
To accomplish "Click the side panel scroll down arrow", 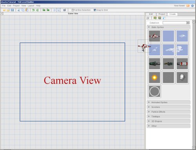I will [x=194, y=148].
